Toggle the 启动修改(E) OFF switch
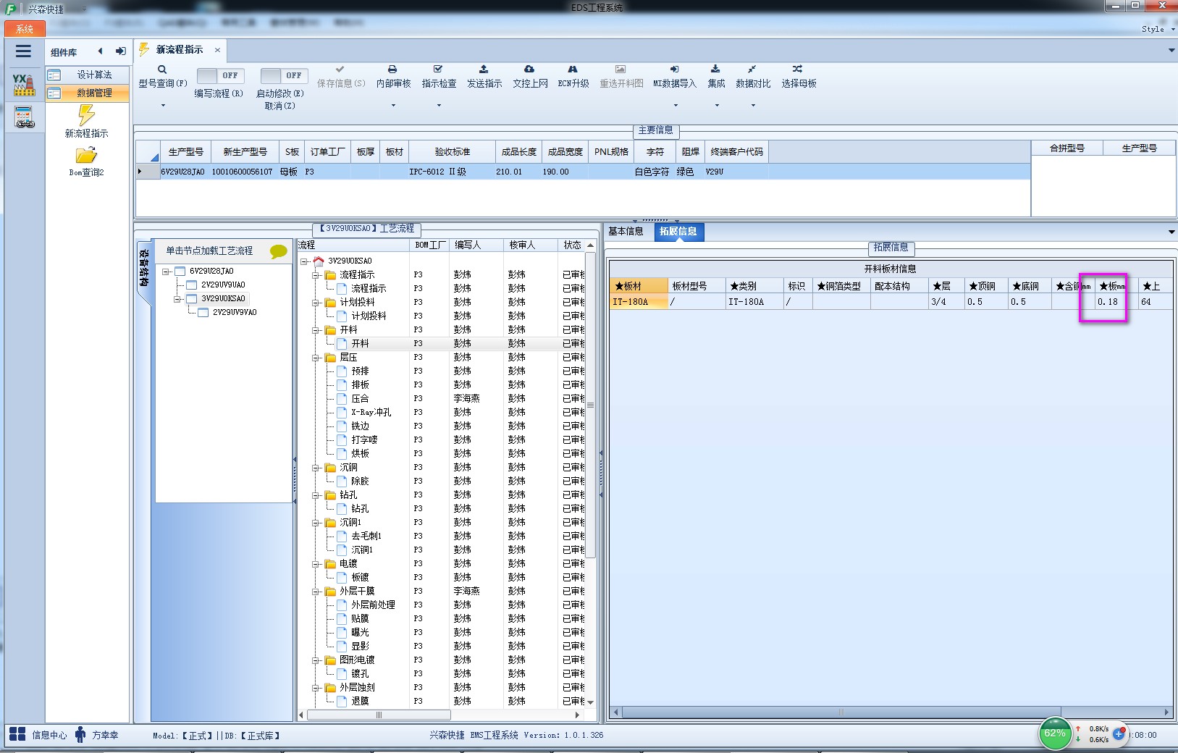The image size is (1178, 753). click(x=284, y=75)
